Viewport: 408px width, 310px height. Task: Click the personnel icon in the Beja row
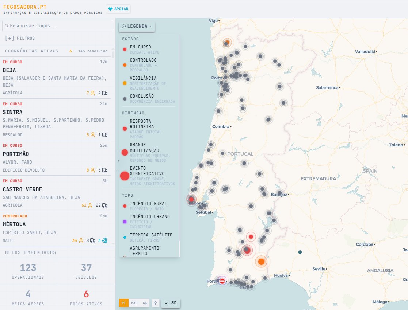[x=93, y=93]
